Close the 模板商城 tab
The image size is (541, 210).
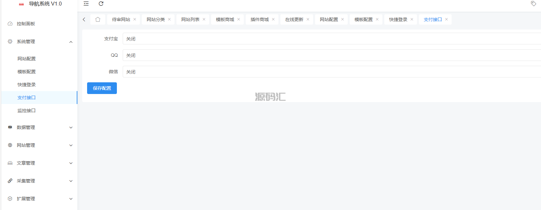point(239,19)
